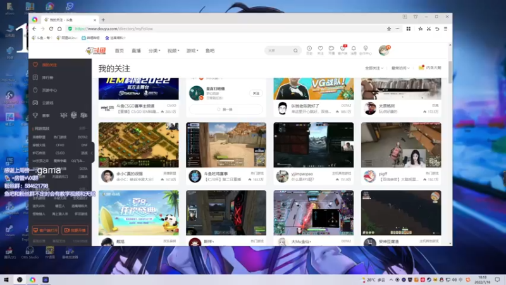506x285 pixels.
Task: Click the browser reload button
Action: point(51,28)
